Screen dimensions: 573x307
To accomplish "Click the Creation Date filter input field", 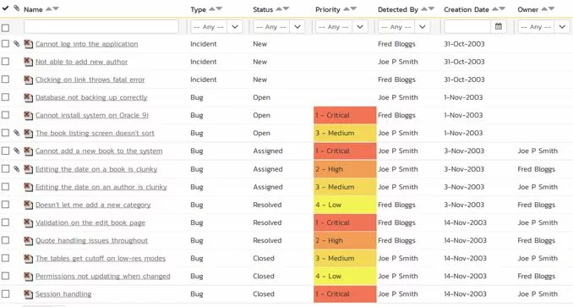I will pyautogui.click(x=467, y=27).
